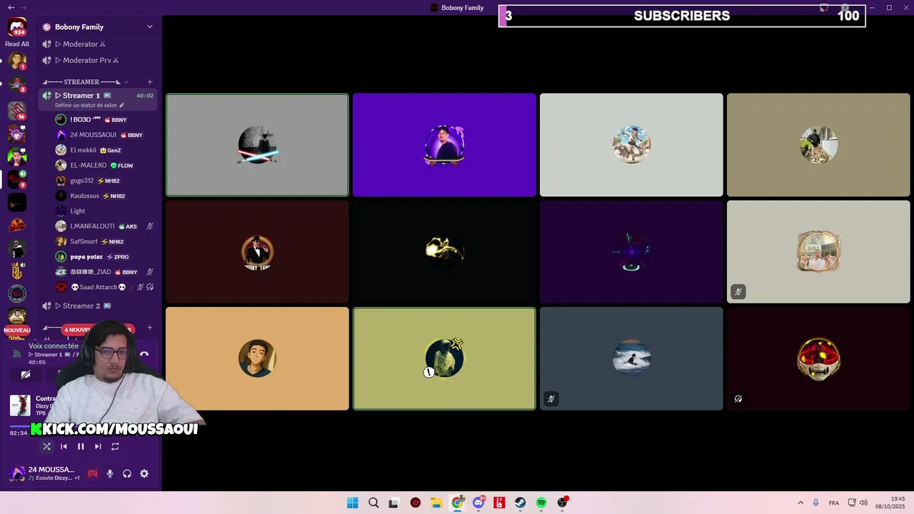Open user settings gear
This screenshot has width=914, height=514.
pos(144,473)
